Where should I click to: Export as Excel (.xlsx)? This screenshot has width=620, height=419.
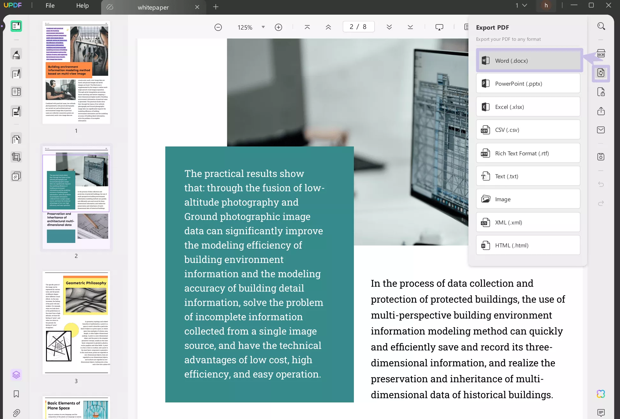click(528, 107)
